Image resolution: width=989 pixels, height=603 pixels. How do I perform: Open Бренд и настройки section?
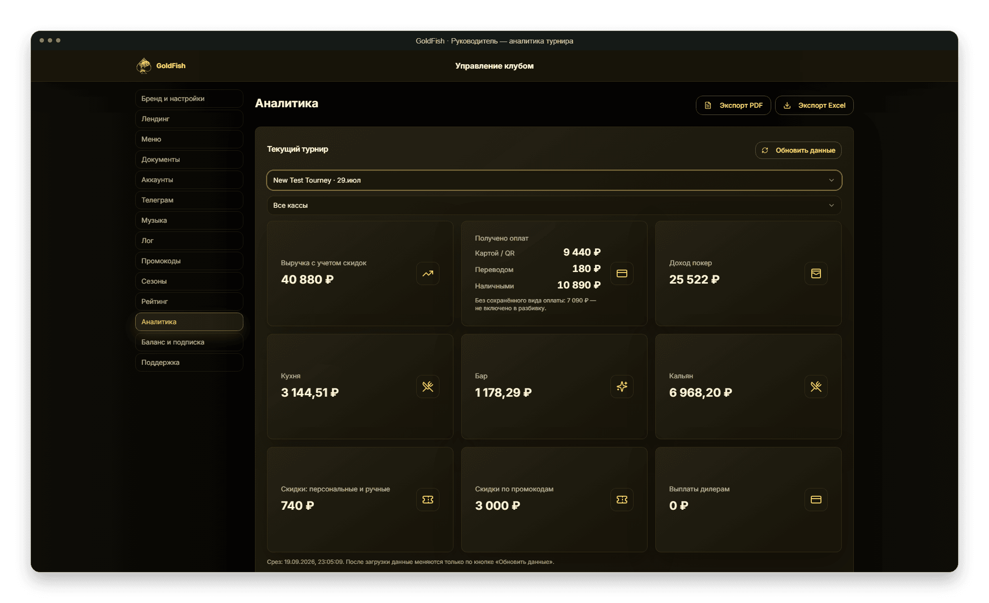click(189, 99)
